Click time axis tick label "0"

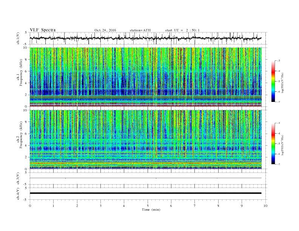(x=30, y=206)
